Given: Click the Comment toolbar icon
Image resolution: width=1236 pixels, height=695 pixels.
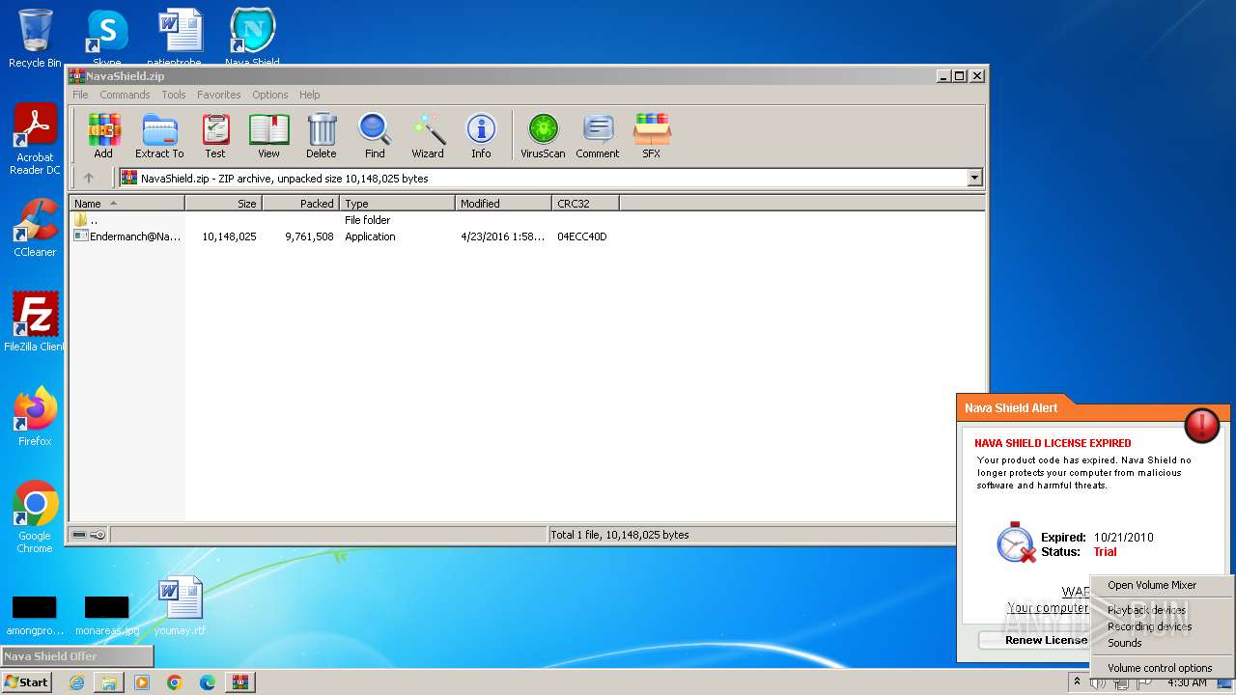Looking at the screenshot, I should click(x=598, y=135).
